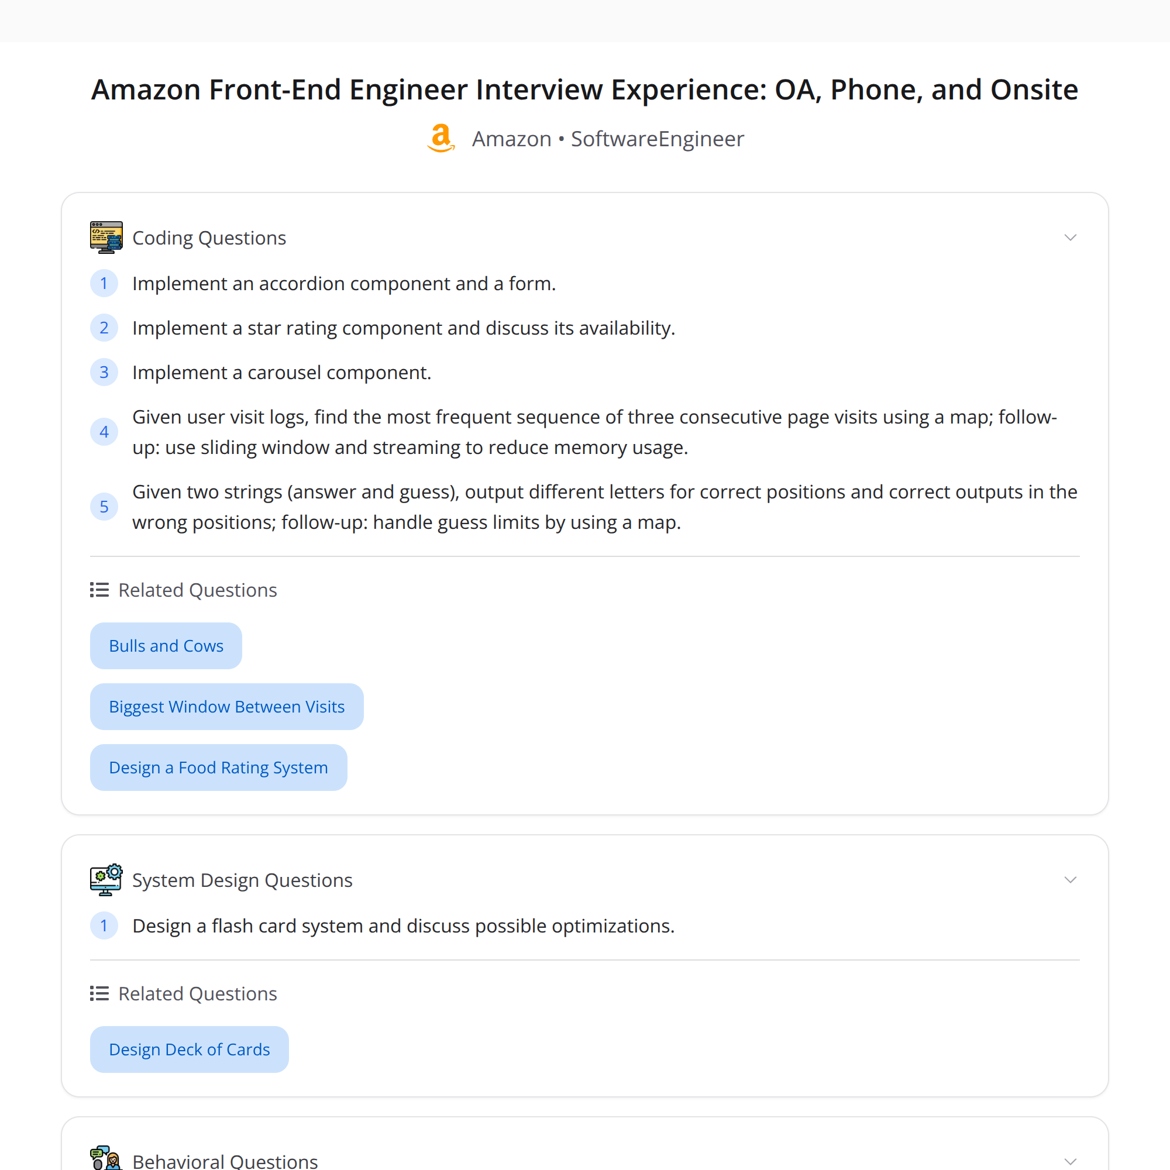1170x1170 pixels.
Task: Open the Bulls and Cows question
Action: coord(166,646)
